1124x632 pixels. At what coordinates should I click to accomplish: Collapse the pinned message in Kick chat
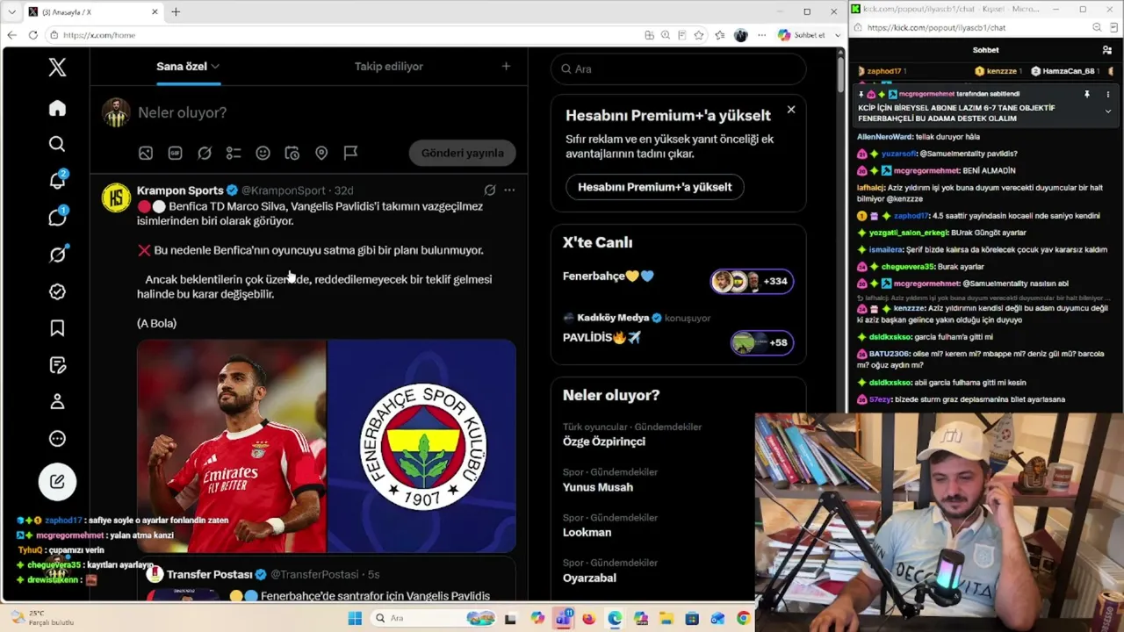pyautogui.click(x=1107, y=111)
